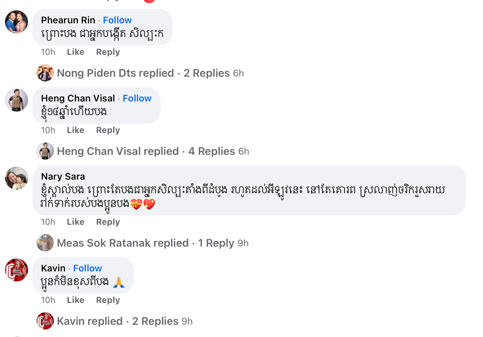Open the Kavin profile name link

(x=53, y=268)
